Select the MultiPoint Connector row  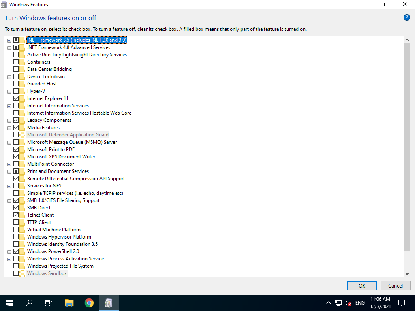tap(50, 164)
